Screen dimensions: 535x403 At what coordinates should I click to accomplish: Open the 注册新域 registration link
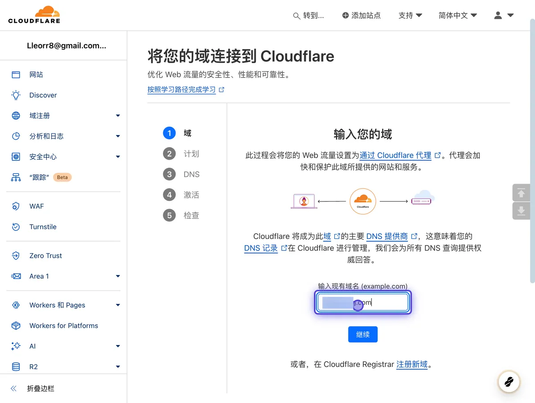412,364
